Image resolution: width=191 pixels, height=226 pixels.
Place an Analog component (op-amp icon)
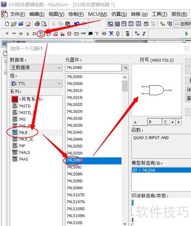[x=34, y=34]
